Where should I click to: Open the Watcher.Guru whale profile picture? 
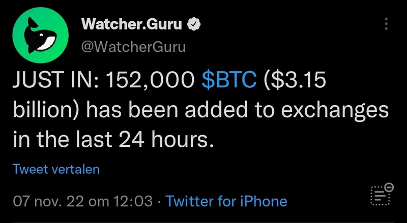tap(40, 35)
